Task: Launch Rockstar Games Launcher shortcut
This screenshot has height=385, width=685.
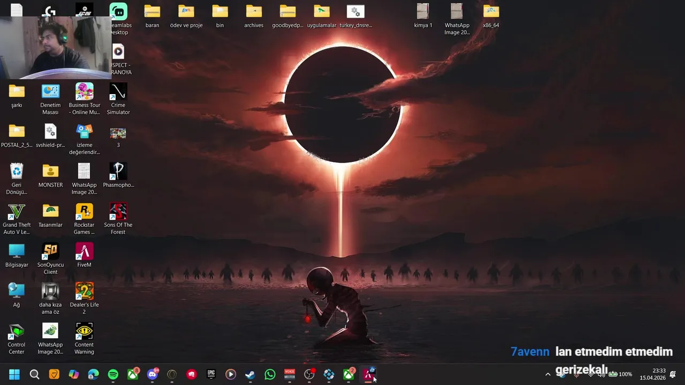Action: 84,219
